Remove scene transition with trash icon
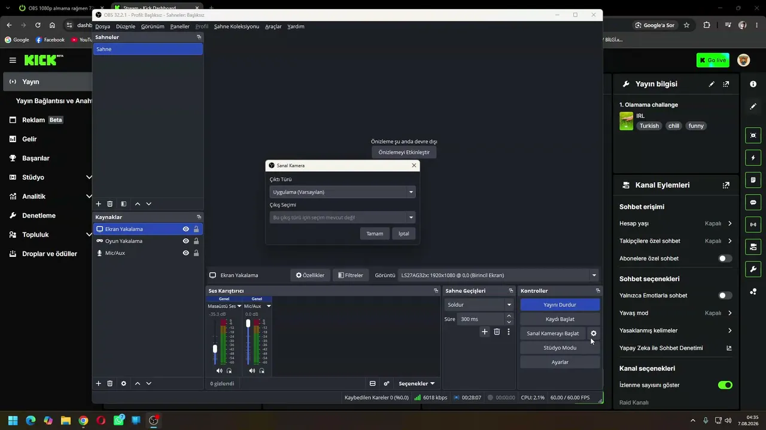 [x=497, y=332]
